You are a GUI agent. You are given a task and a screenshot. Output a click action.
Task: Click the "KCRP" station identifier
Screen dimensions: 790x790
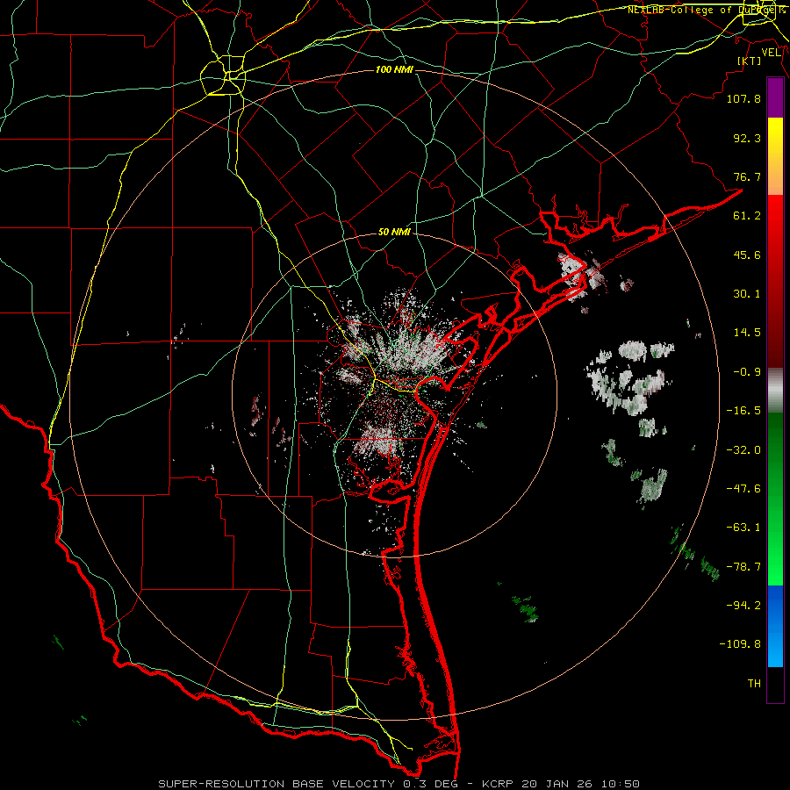coord(498,784)
